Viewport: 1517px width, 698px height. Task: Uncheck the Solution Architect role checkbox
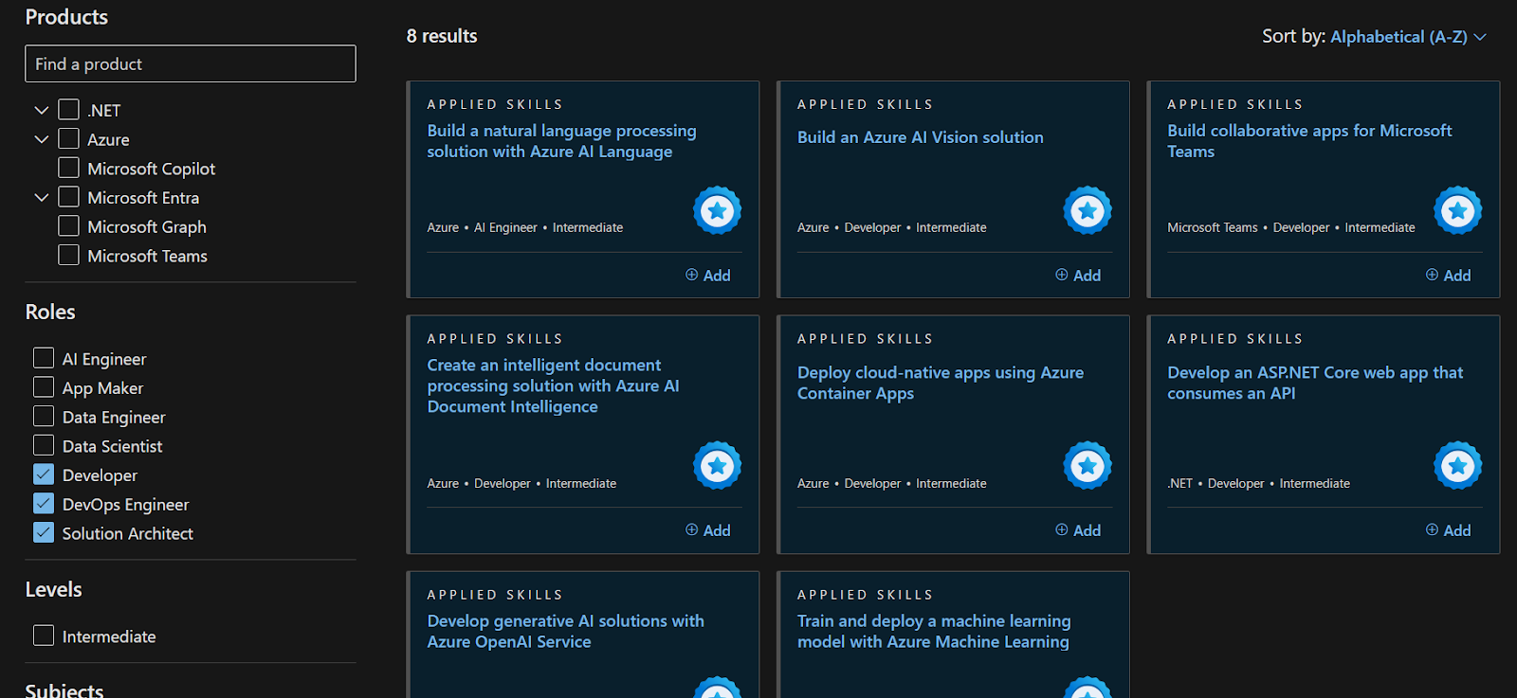[x=44, y=532]
